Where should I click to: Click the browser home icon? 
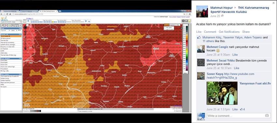point(10,14)
